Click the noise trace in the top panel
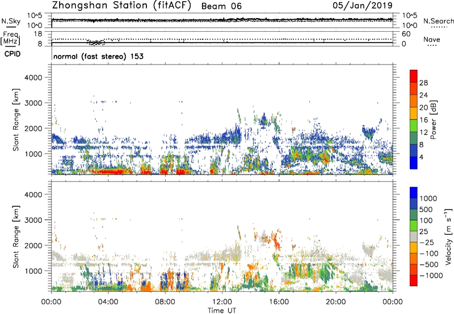This screenshot has height=314, width=454. pyautogui.click(x=222, y=20)
